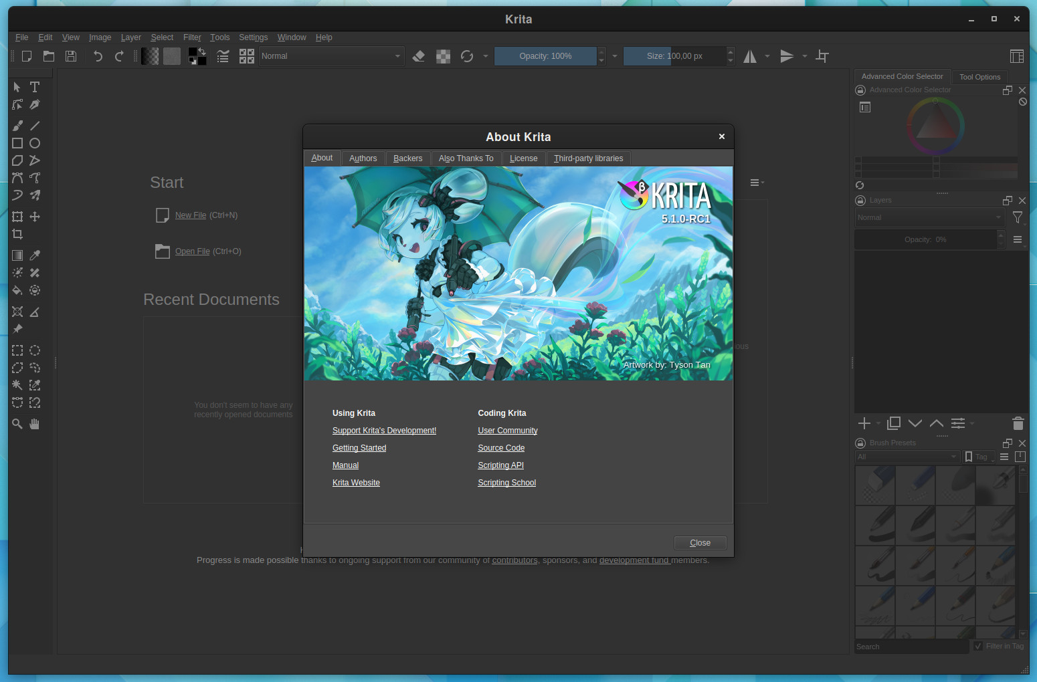The height and width of the screenshot is (682, 1037).
Task: Select the Pan hand tool
Action: coord(35,424)
